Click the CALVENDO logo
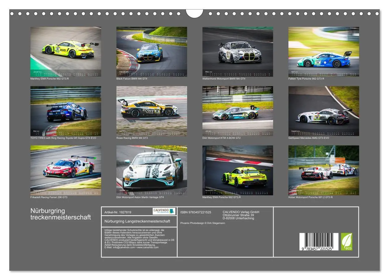Viewport: 389px width, 280px height. click(164, 211)
